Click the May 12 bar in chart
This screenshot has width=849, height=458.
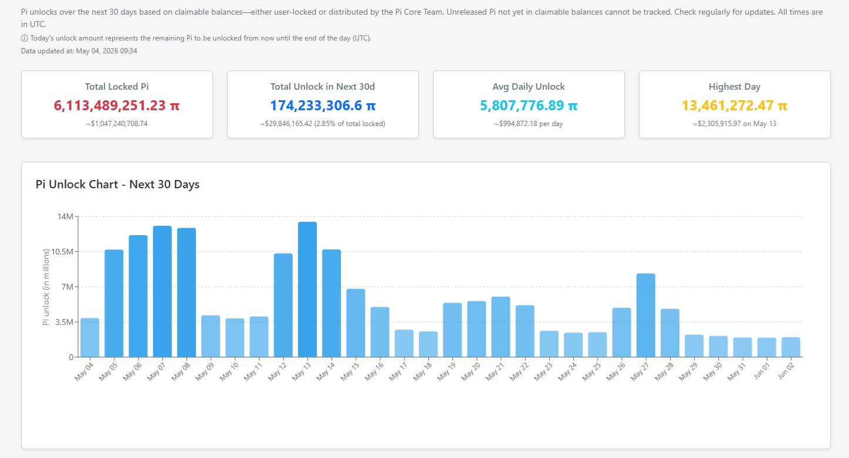click(283, 305)
